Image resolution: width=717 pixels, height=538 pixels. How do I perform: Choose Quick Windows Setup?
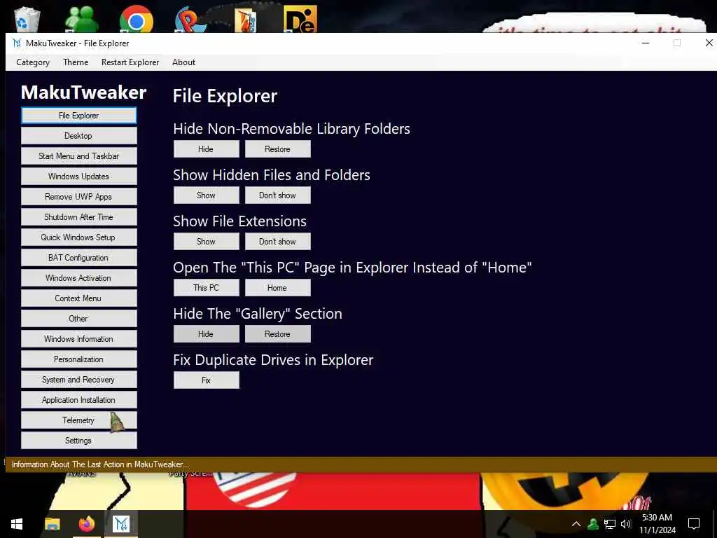78,237
